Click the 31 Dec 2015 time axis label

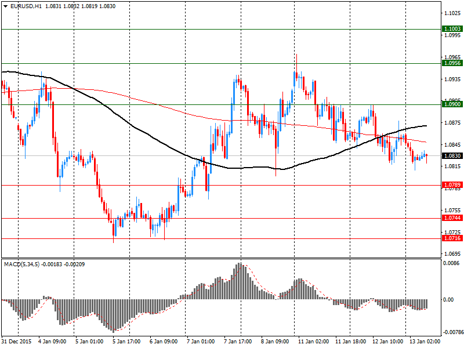pyautogui.click(x=16, y=342)
